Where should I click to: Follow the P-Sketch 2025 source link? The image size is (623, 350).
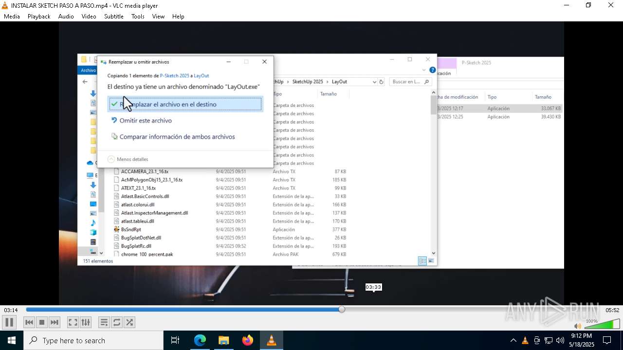pyautogui.click(x=174, y=76)
